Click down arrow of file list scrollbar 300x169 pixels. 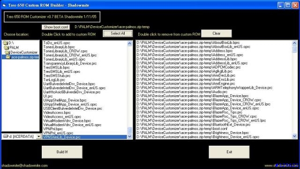[129, 136]
